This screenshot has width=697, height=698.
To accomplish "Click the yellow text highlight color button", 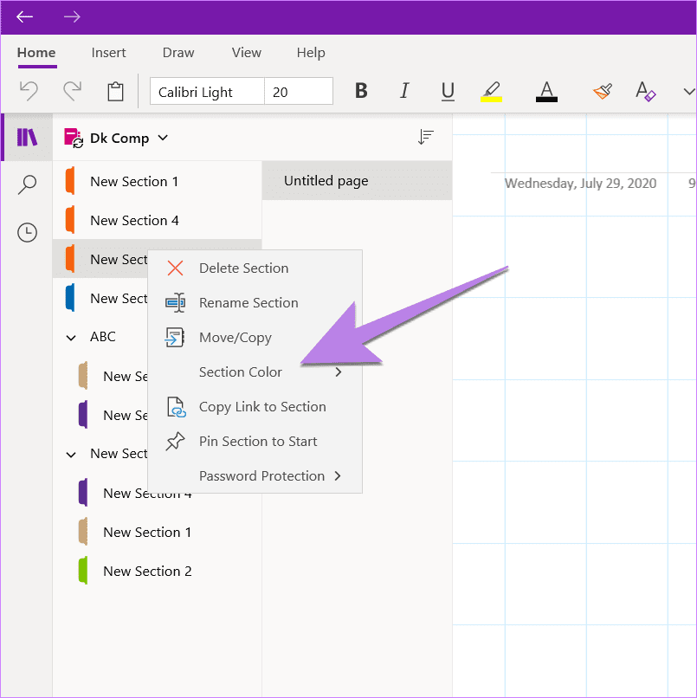I will [x=491, y=92].
